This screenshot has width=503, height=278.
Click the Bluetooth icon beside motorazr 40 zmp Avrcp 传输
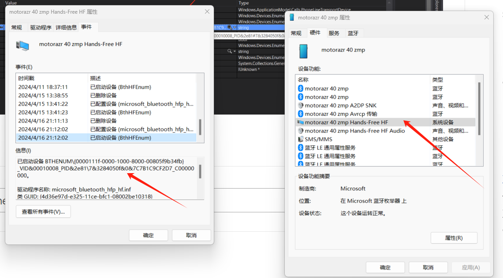click(x=301, y=114)
